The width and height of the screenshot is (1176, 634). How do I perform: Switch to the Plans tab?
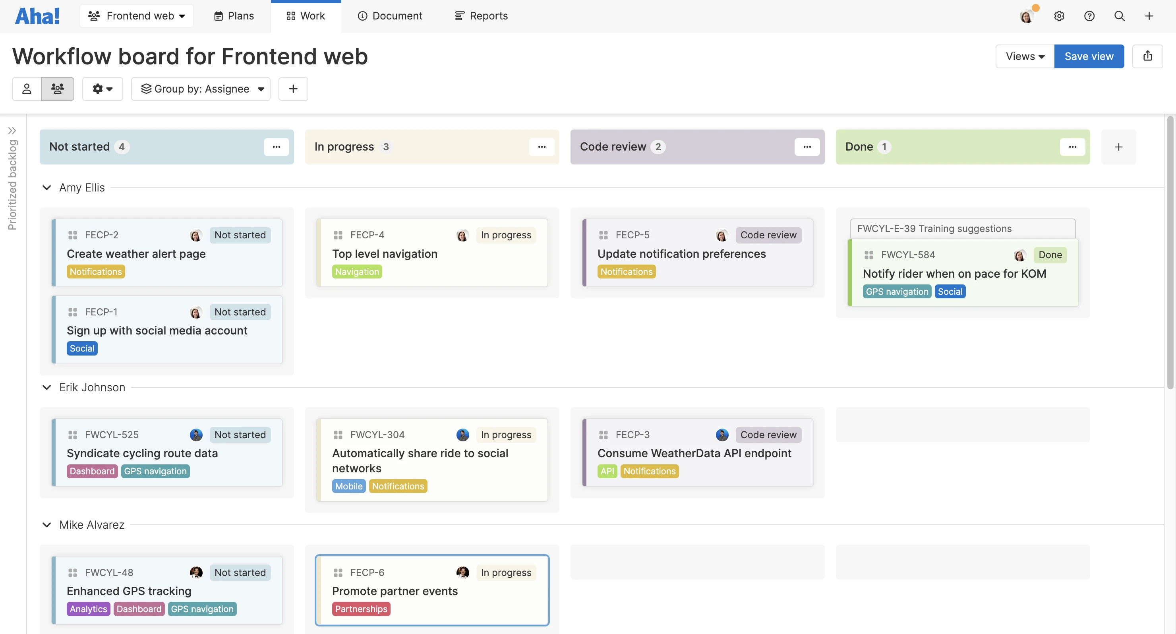(x=233, y=15)
